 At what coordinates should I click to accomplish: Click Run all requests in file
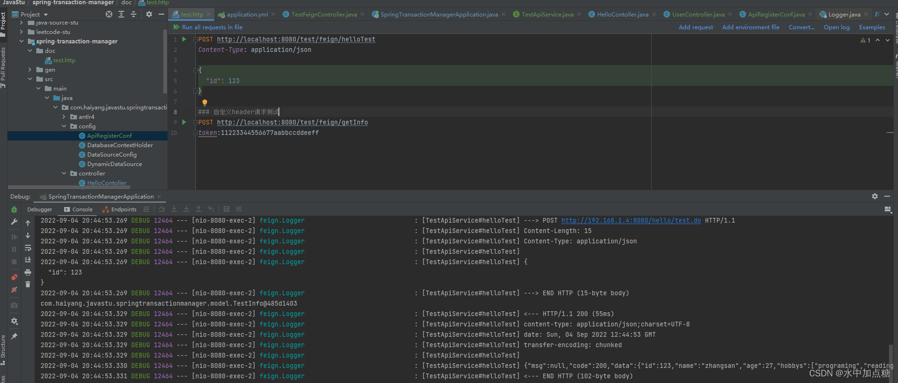(208, 27)
